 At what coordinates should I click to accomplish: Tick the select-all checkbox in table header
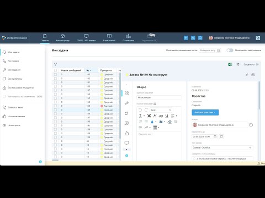click(55, 70)
